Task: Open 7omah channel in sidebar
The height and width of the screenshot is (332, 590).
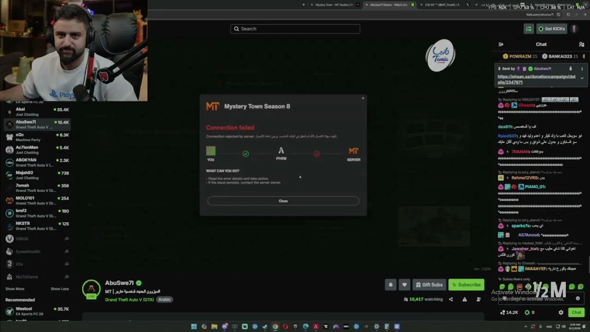Action: pos(37,188)
